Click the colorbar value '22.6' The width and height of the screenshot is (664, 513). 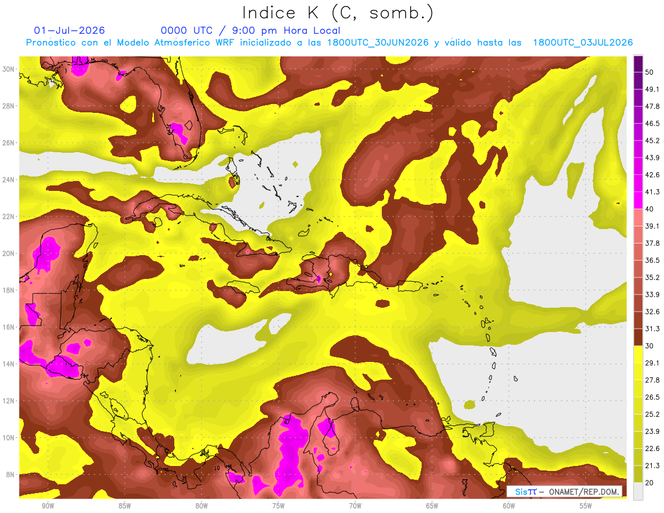point(652,448)
